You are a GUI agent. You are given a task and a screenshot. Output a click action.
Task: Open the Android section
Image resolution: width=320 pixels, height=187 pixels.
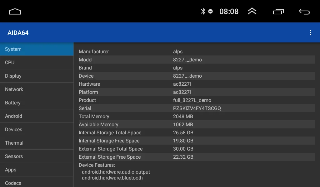click(x=37, y=116)
